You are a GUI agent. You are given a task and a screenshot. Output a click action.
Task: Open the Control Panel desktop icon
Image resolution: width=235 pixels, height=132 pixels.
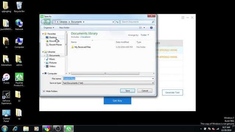click(6, 115)
